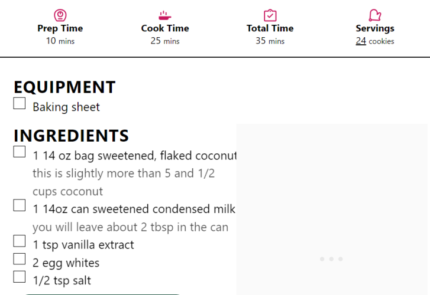Mark the sweetened condensed milk checkbox
The width and height of the screenshot is (430, 295).
point(20,205)
